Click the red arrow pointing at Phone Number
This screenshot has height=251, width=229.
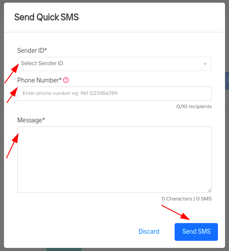(x=12, y=95)
